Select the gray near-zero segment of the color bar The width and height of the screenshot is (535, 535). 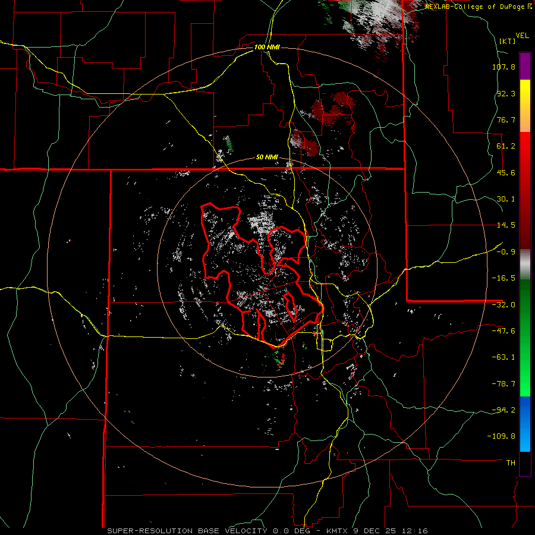[x=525, y=263]
